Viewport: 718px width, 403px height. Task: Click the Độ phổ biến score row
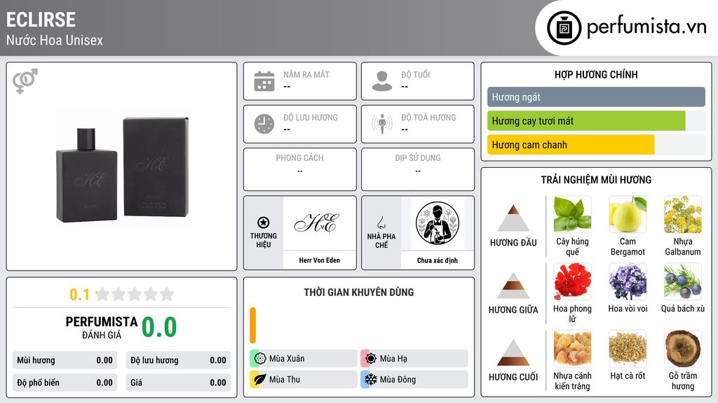coord(65,383)
